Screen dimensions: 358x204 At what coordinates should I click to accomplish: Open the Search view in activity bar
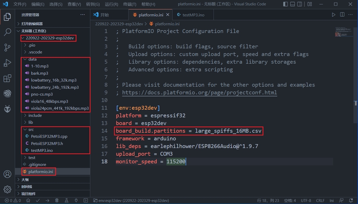tap(7, 32)
